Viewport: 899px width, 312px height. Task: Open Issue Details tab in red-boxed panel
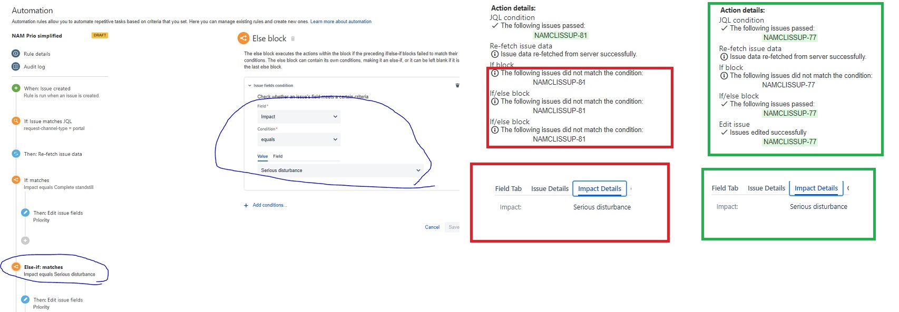[x=550, y=188]
